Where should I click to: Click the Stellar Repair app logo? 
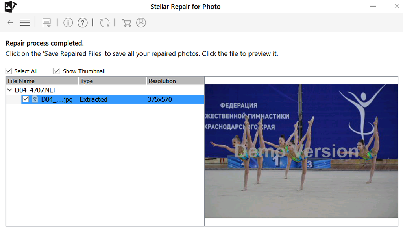11,6
